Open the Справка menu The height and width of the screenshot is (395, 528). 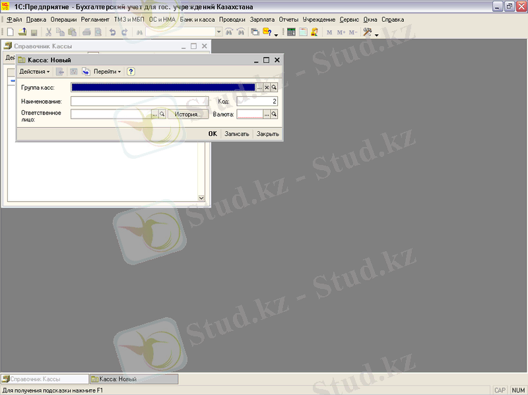(x=393, y=20)
